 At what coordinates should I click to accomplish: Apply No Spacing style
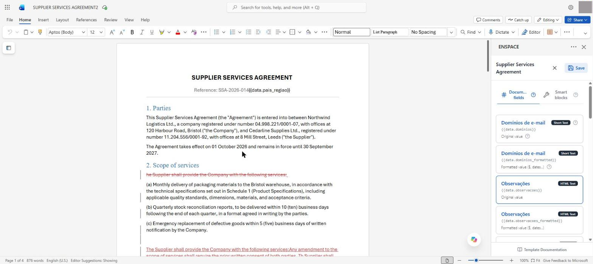click(x=428, y=32)
